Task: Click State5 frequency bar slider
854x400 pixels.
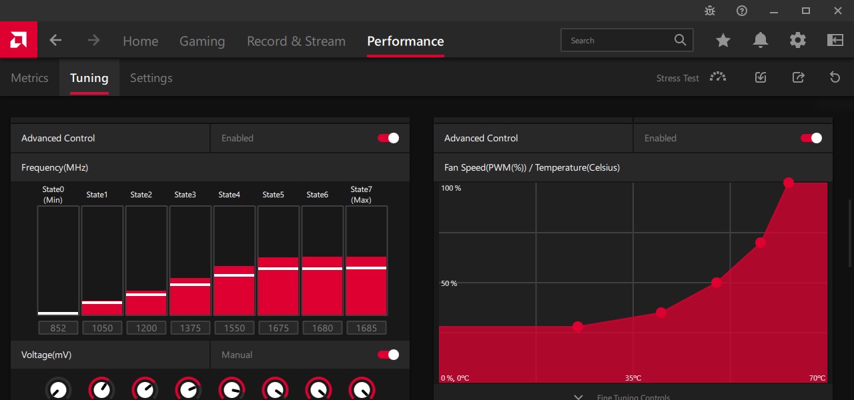Action: (x=278, y=261)
